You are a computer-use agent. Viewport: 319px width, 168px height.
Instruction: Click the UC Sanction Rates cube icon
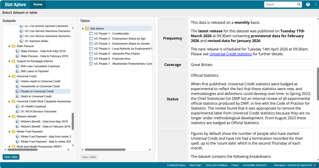(x=22, y=41)
